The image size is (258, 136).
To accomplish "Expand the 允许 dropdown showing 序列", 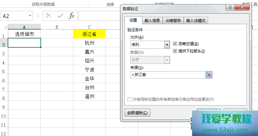I will pyautogui.click(x=167, y=45).
